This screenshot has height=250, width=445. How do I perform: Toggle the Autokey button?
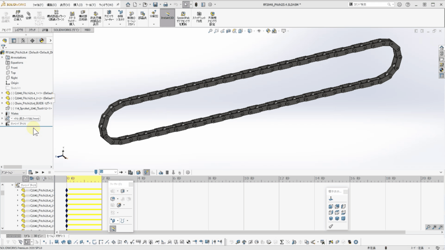pos(146,172)
